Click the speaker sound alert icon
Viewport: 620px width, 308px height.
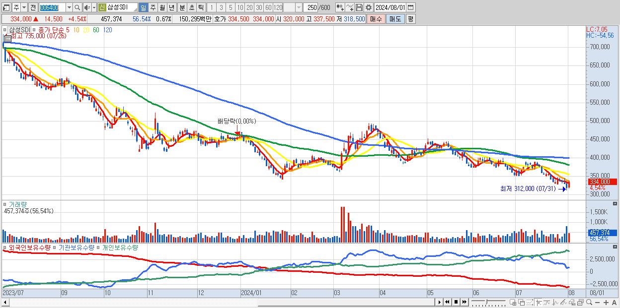click(x=86, y=8)
